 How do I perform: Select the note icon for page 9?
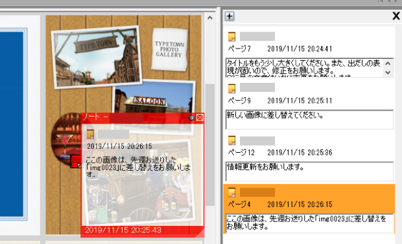pyautogui.click(x=231, y=88)
